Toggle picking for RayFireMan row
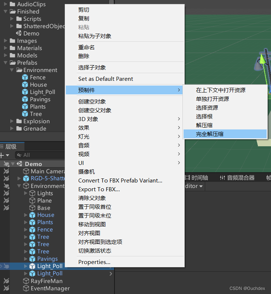This screenshot has height=294, width=271. [6, 281]
